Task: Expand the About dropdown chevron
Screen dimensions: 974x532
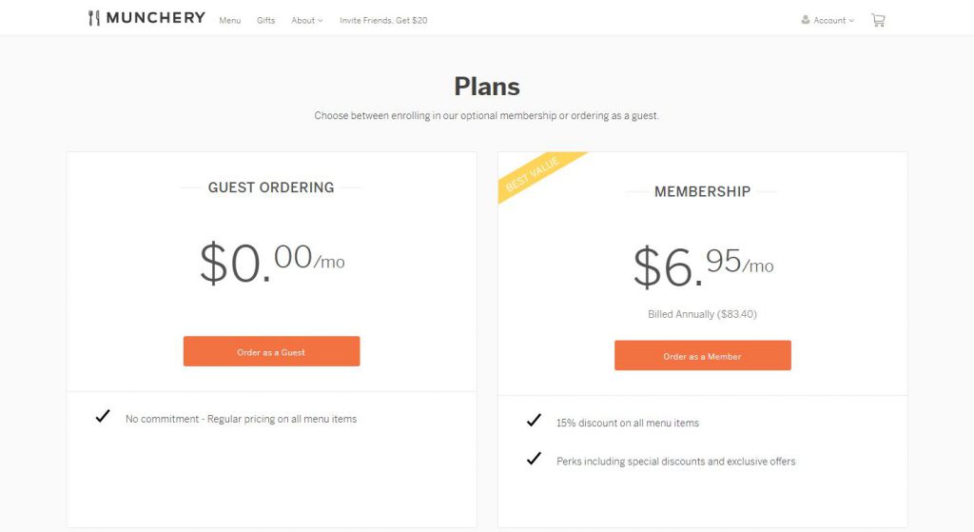Action: [x=321, y=21]
